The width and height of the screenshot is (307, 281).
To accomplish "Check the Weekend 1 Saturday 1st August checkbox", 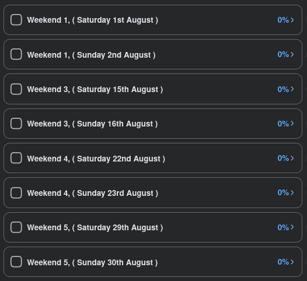I will pos(16,20).
